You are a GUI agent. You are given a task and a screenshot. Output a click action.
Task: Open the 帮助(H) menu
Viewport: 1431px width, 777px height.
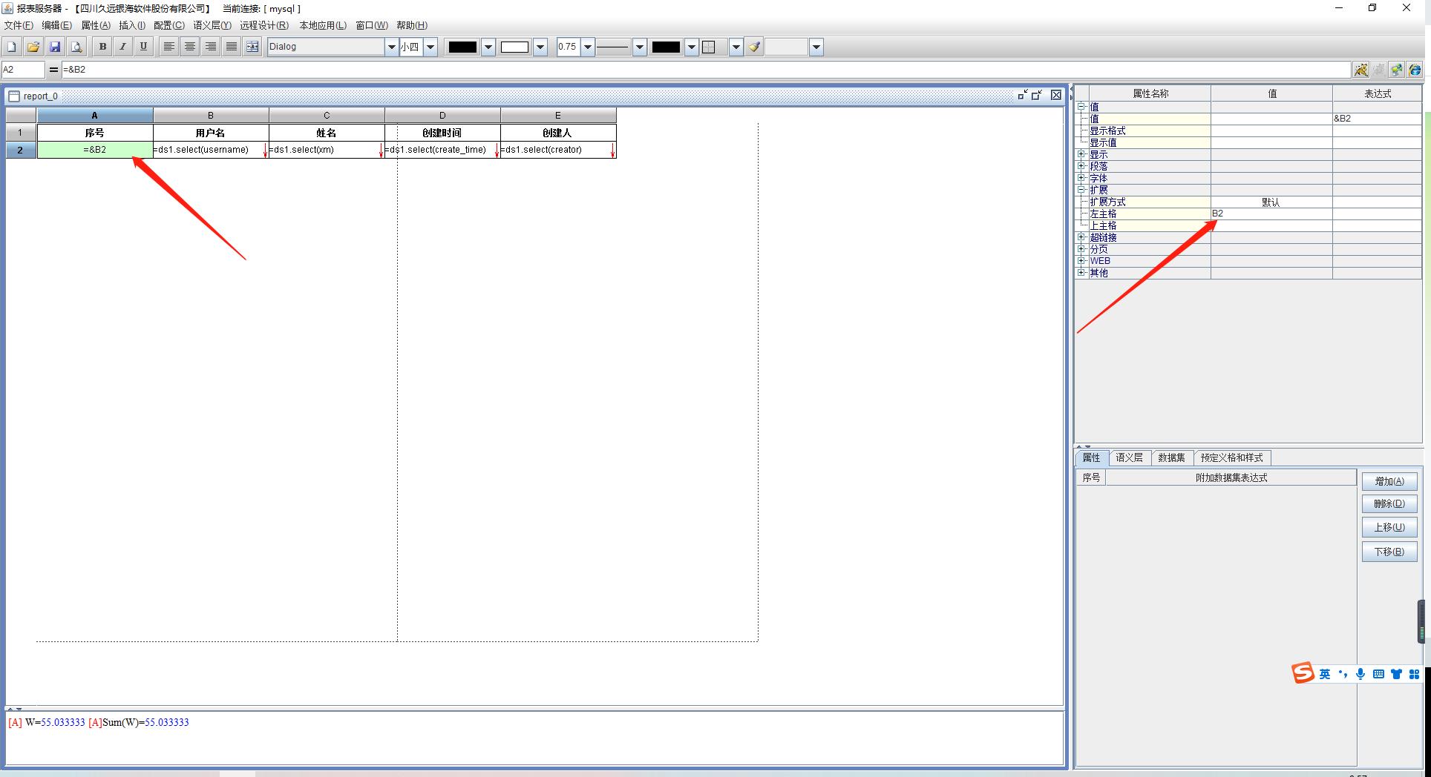(x=412, y=25)
